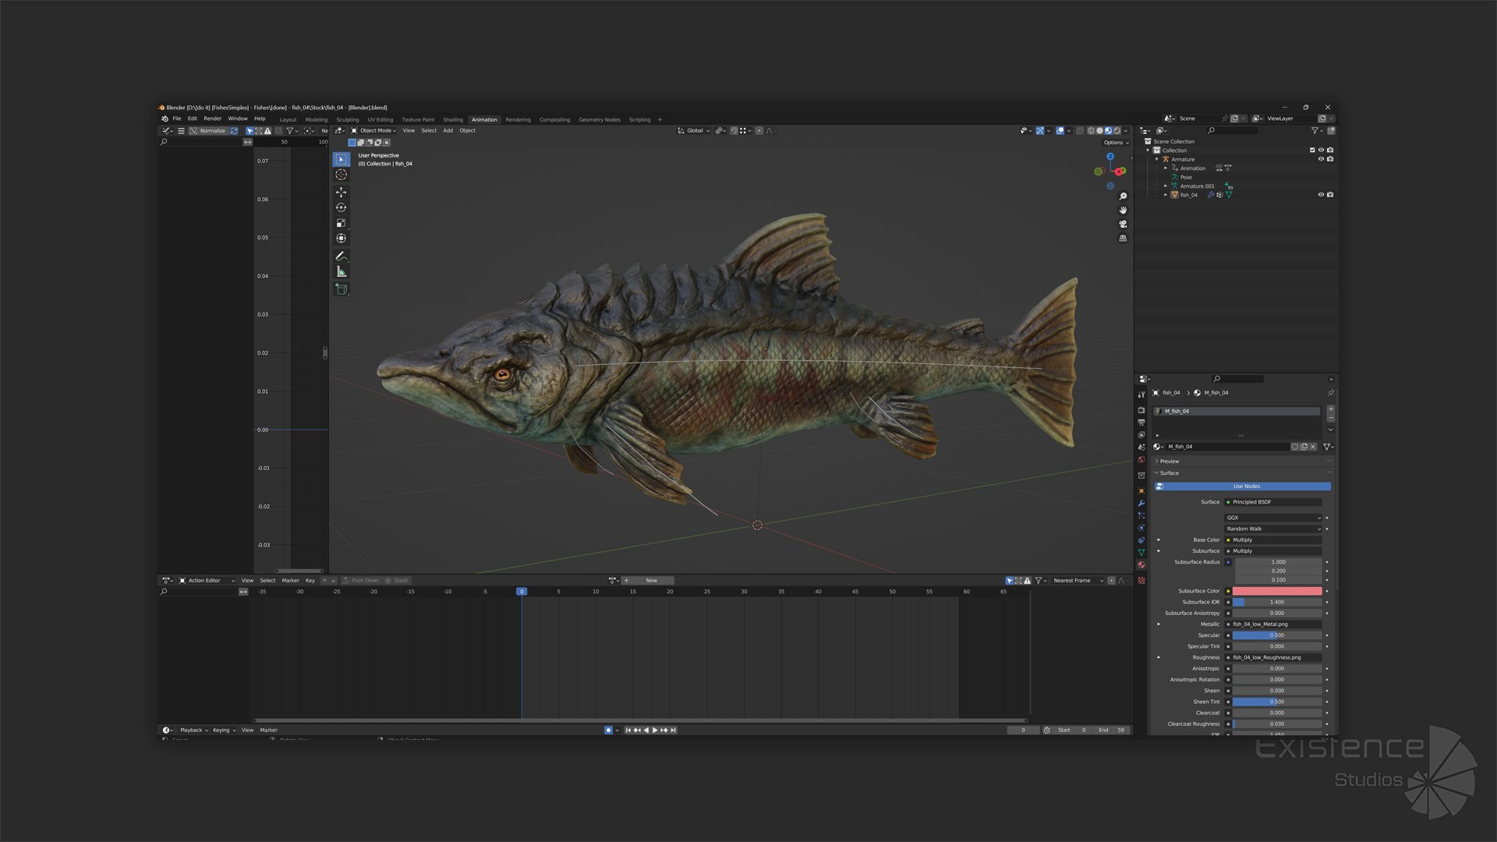Image resolution: width=1497 pixels, height=842 pixels.
Task: Open the Action Editor mode dropdown
Action: point(207,581)
